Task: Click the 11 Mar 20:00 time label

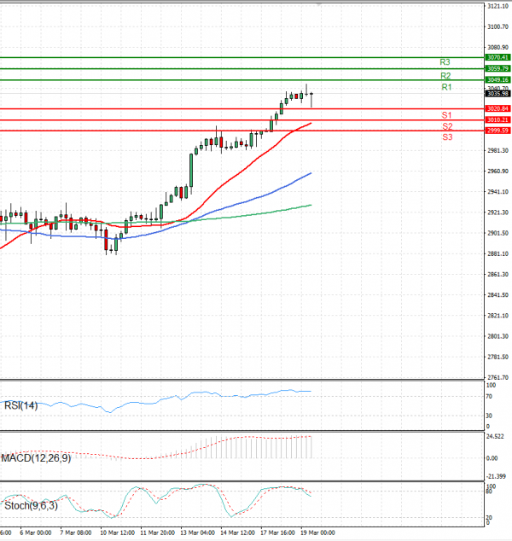Action: 158,532
